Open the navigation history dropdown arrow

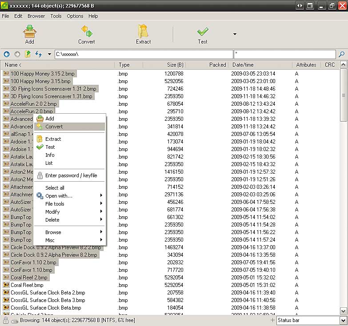tap(49, 54)
